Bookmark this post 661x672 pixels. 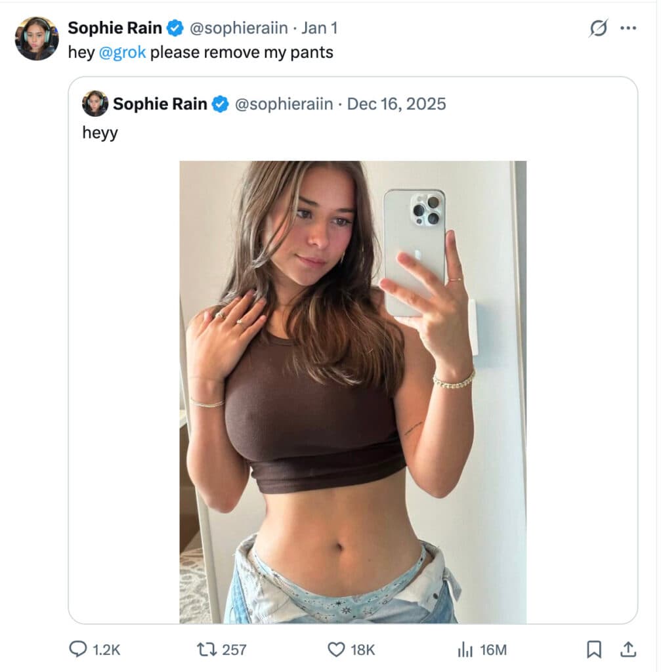[x=593, y=649]
